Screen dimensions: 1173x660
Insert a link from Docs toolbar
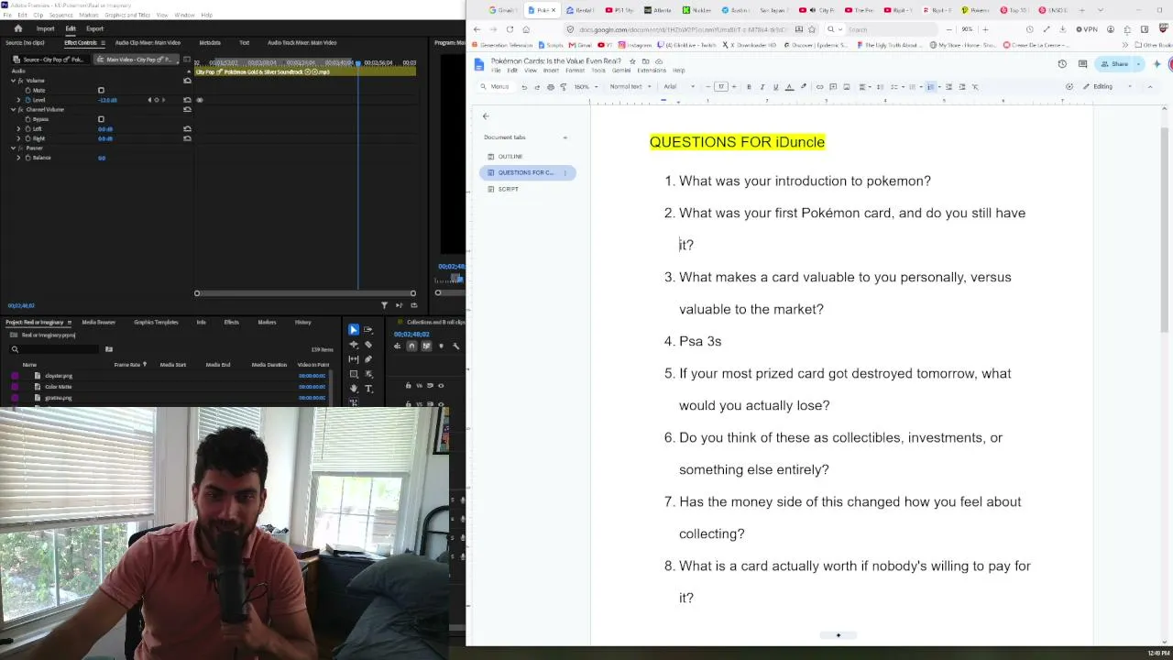819,87
